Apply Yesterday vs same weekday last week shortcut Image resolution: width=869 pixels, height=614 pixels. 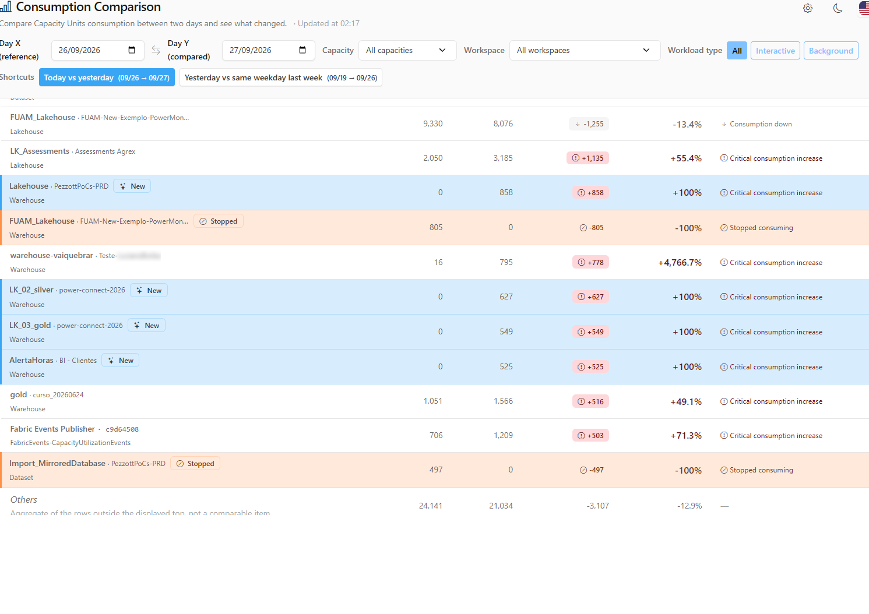click(x=281, y=77)
